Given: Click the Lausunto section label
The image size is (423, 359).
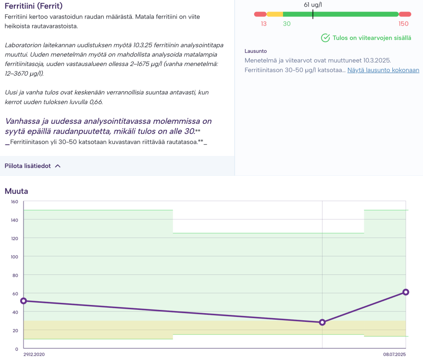Looking at the screenshot, I should point(256,51).
